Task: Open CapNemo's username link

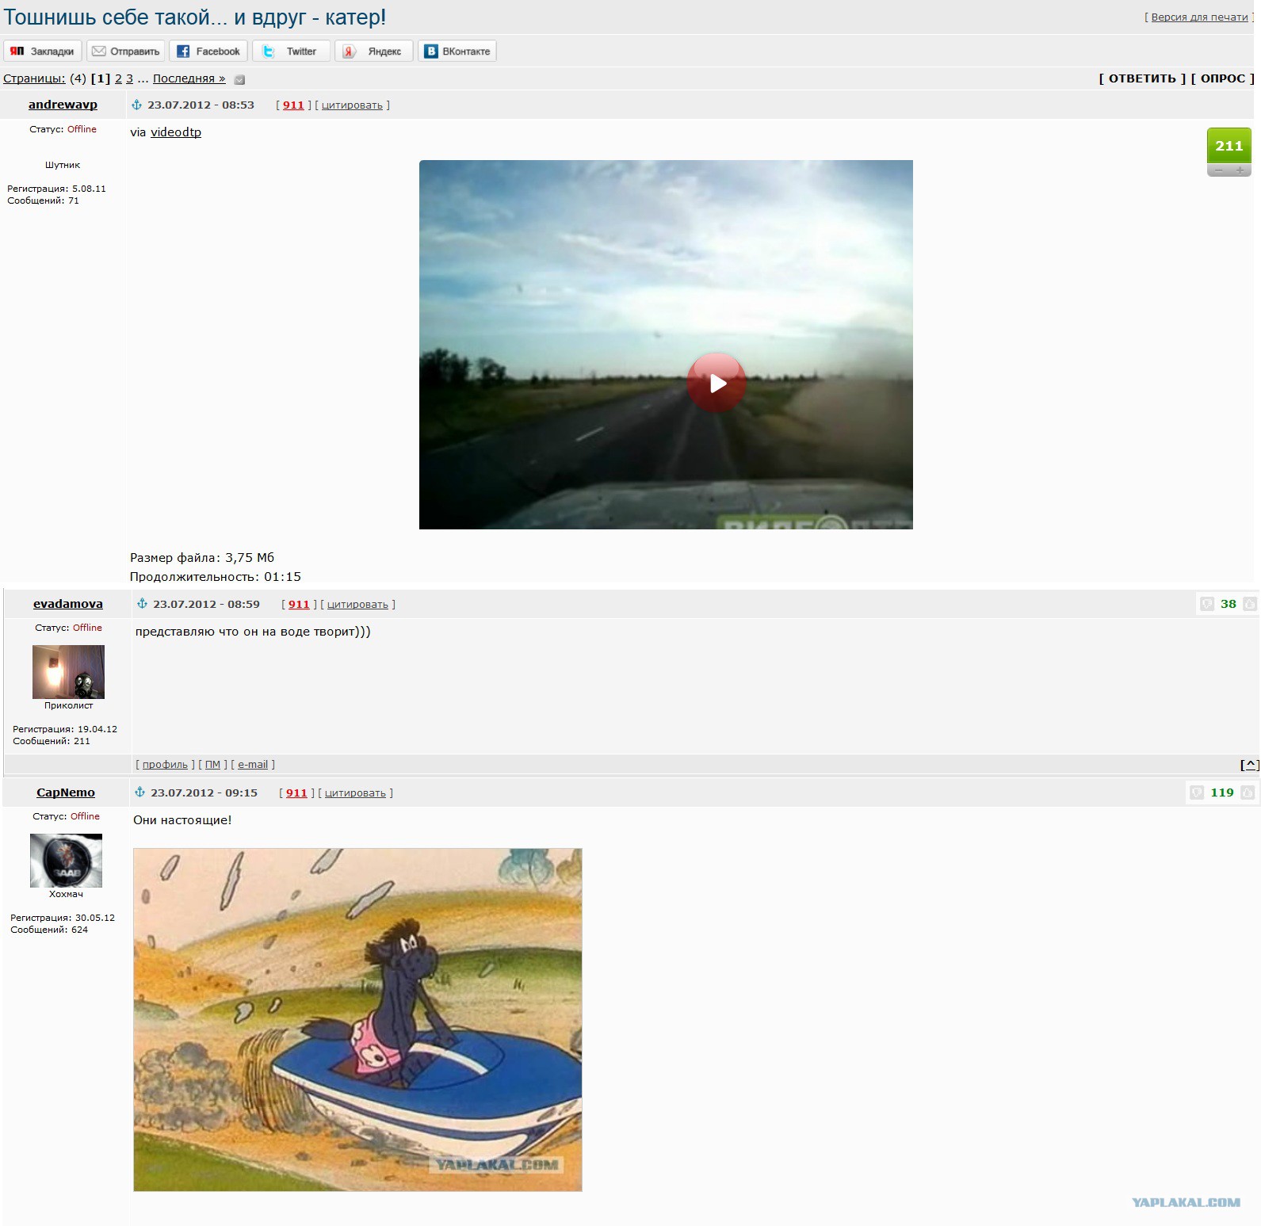Action: (x=66, y=793)
